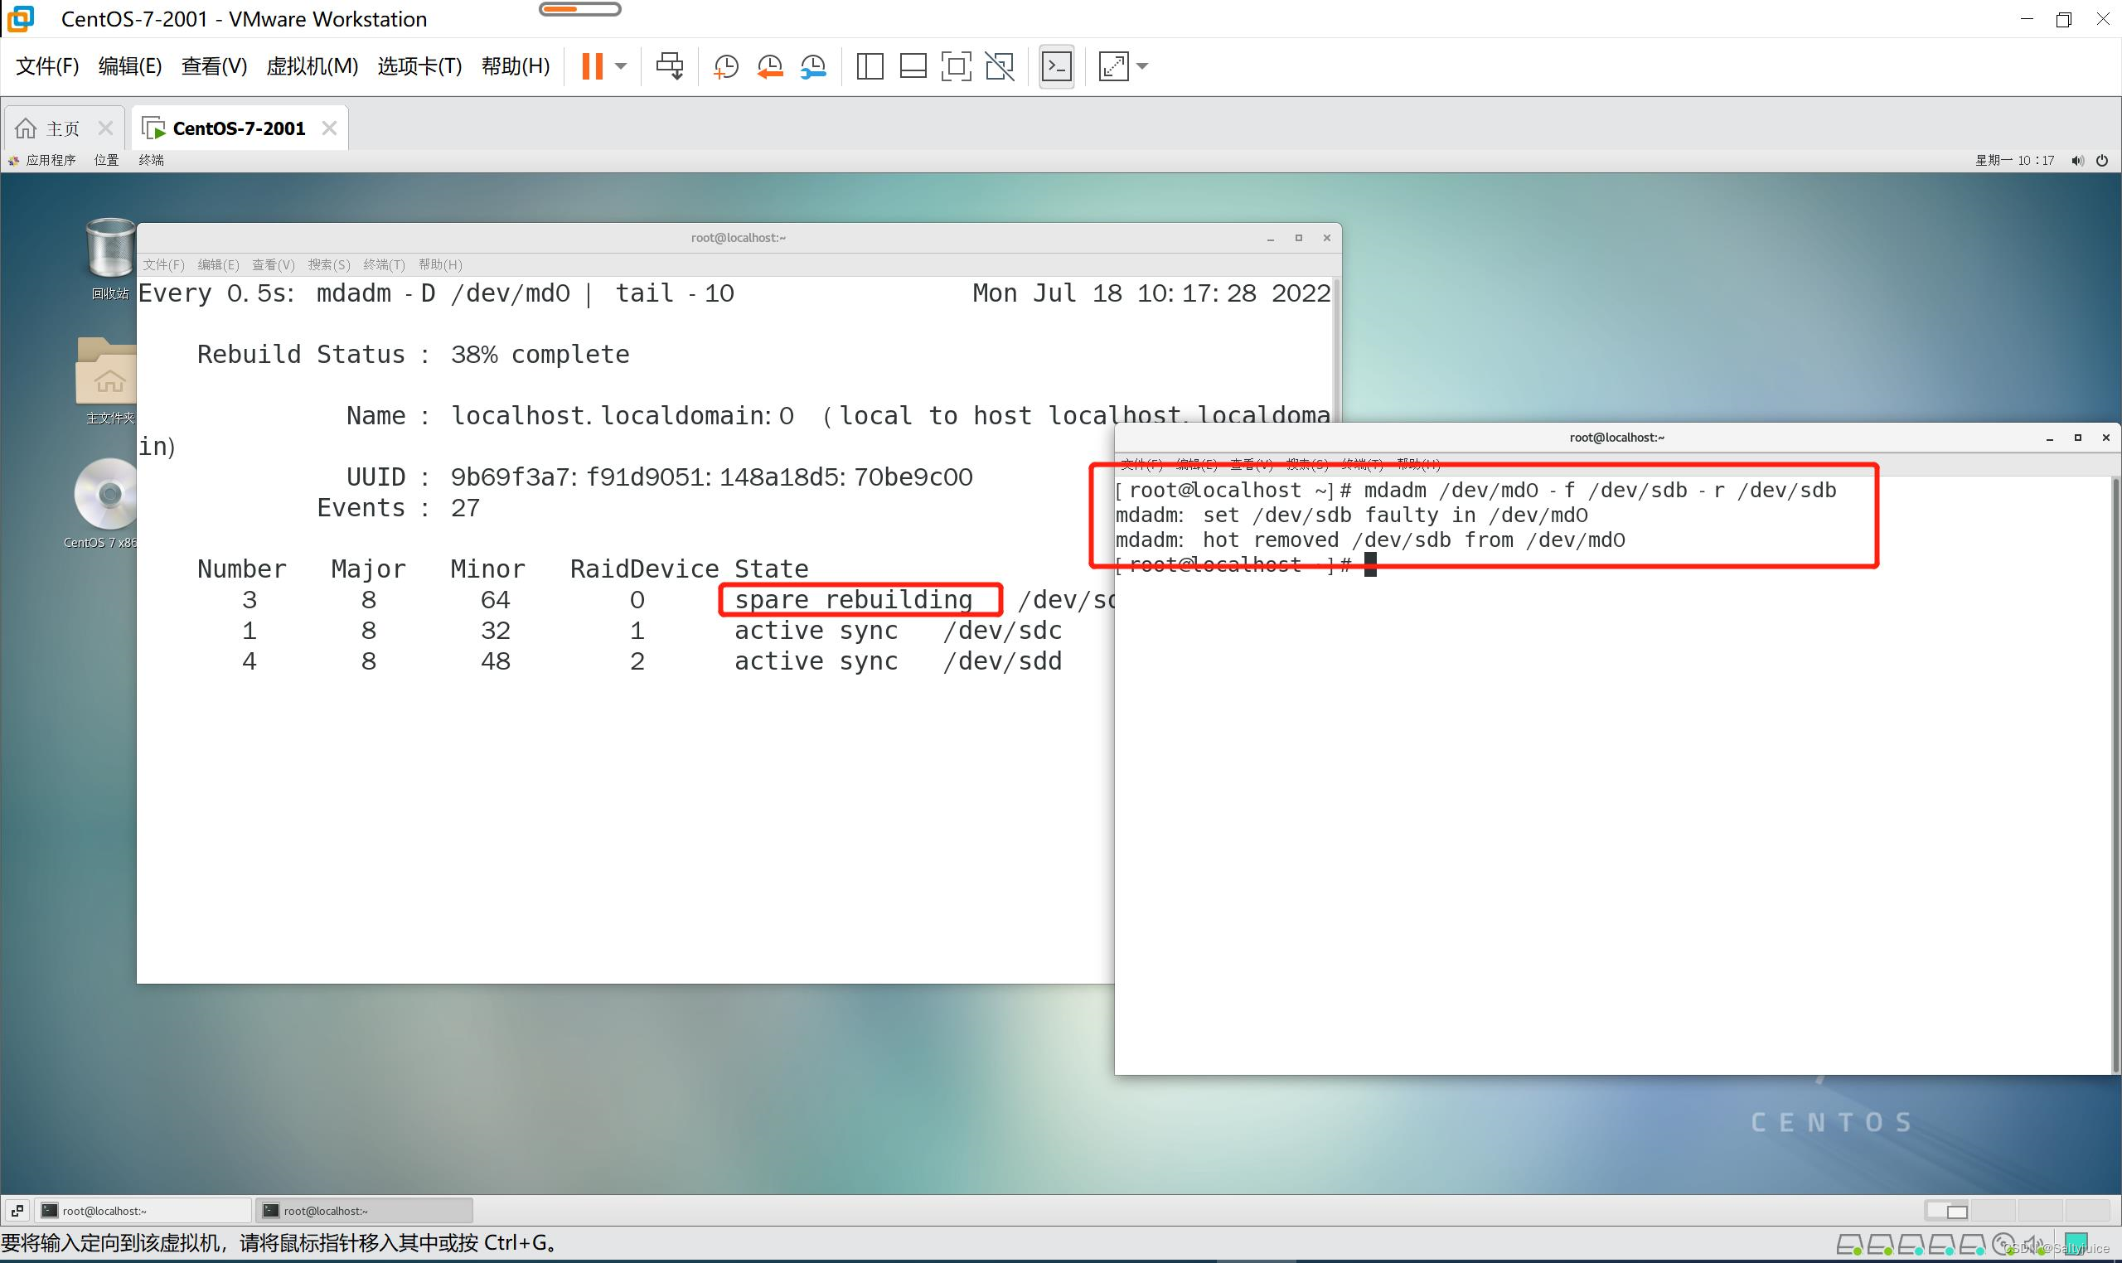Screen dimensions: 2122x1263
Task: Open the 文件(F) menu in VMware
Action: pos(48,66)
